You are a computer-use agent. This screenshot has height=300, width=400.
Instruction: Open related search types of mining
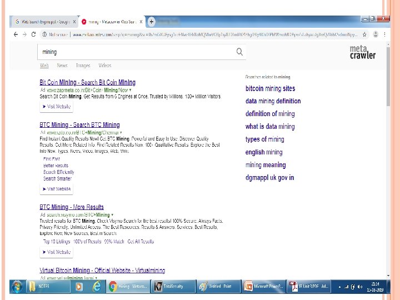tap(264, 139)
